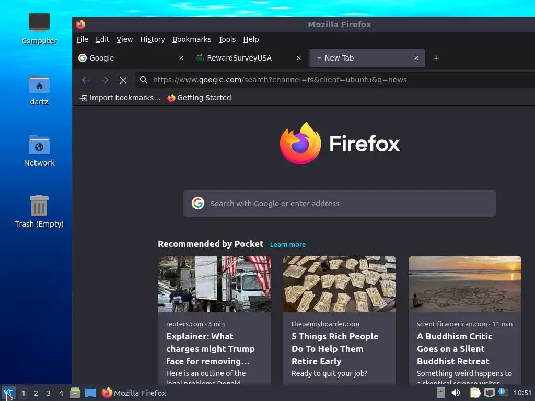
Task: Switch to workspace 1
Action: (x=23, y=393)
